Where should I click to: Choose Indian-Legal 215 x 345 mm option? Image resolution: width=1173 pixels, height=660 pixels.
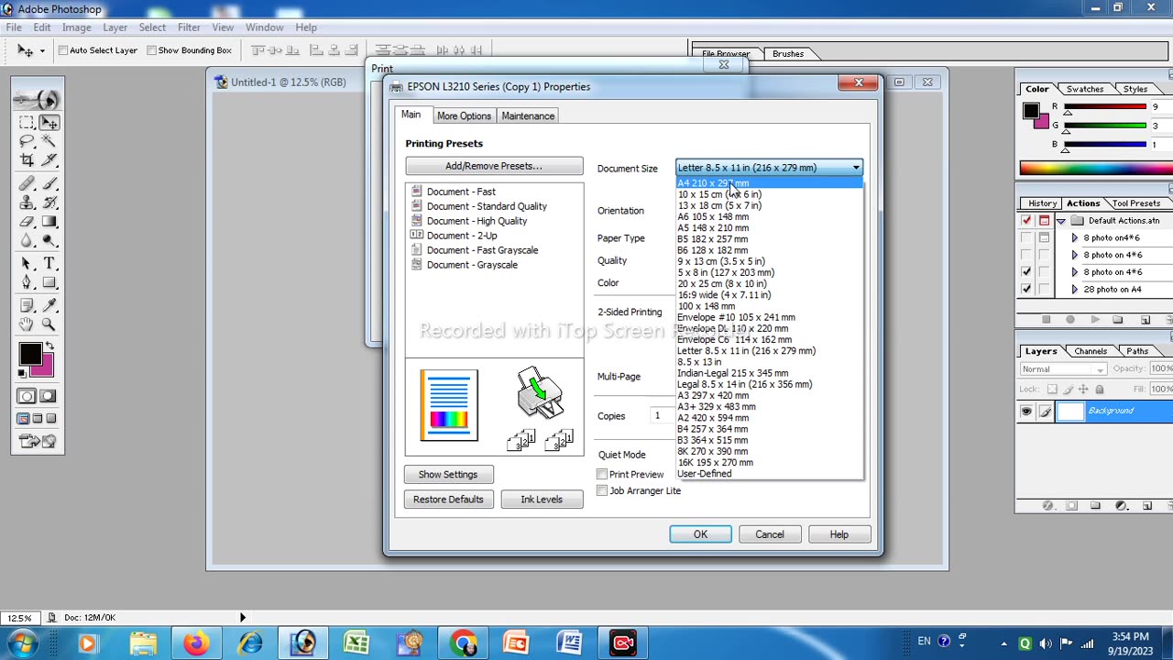coord(769,373)
